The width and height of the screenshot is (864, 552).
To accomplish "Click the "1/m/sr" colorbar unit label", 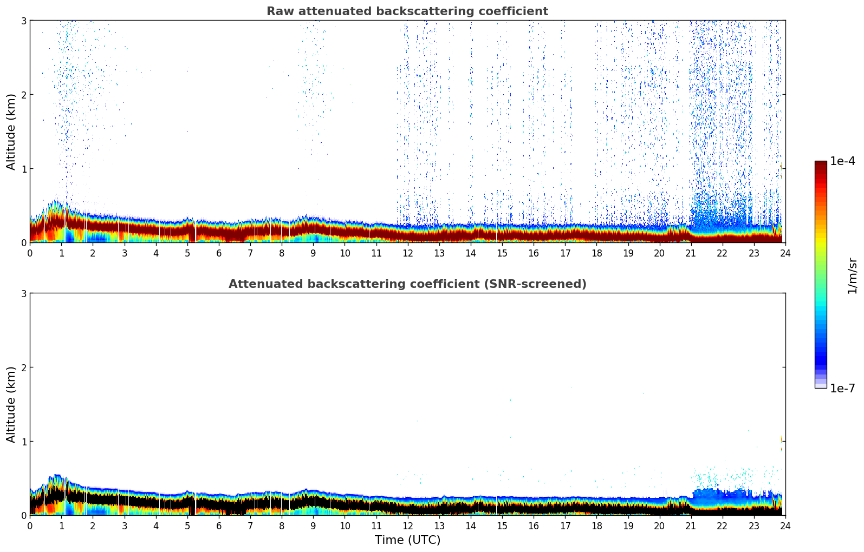I will coord(852,275).
